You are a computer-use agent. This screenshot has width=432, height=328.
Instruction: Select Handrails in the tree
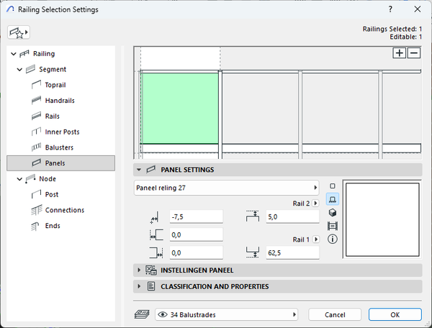pyautogui.click(x=60, y=101)
